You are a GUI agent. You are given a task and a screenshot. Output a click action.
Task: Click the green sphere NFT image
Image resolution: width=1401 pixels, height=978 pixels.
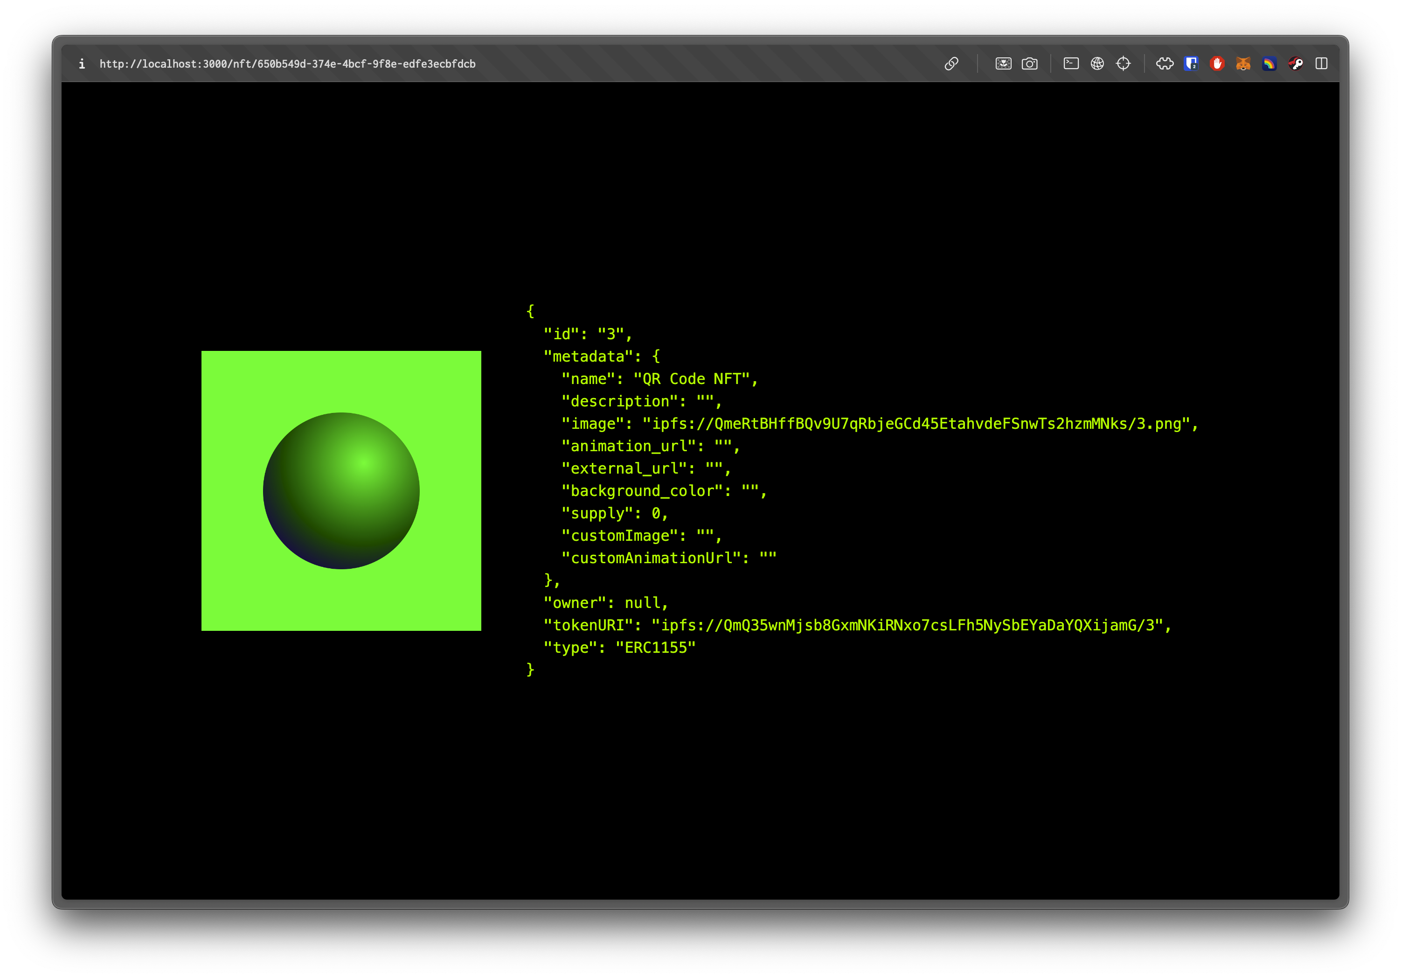(341, 491)
